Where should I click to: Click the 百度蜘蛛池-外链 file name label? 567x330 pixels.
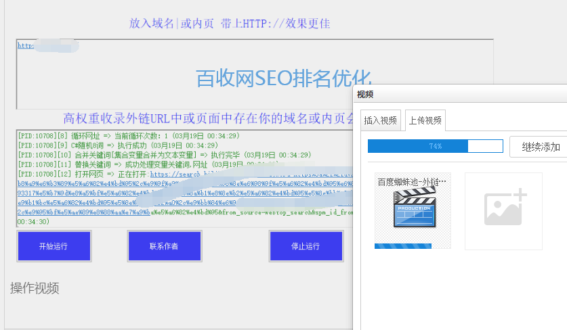click(x=412, y=182)
